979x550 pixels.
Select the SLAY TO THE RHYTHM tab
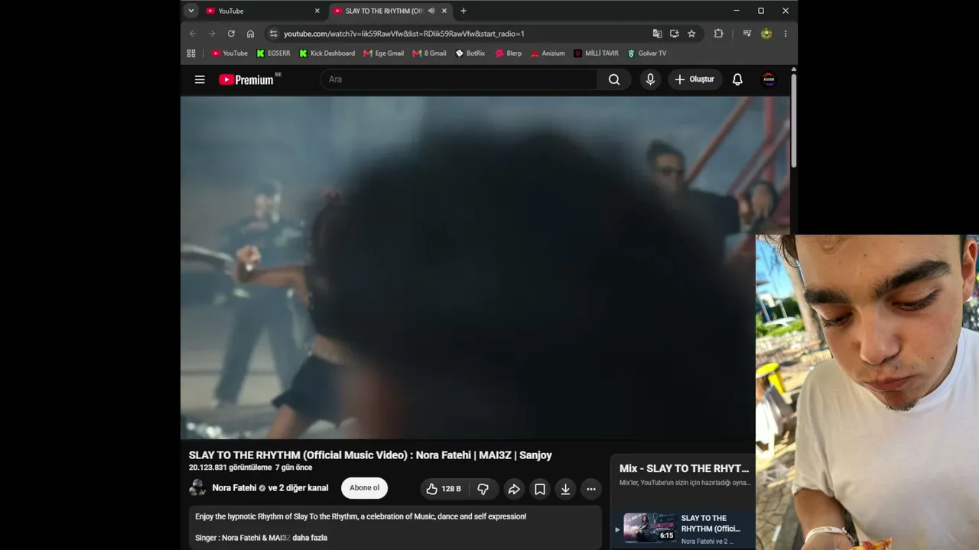click(x=390, y=11)
